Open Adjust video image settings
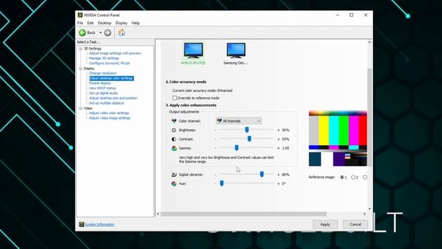The width and height of the screenshot is (442, 249). pyautogui.click(x=110, y=118)
